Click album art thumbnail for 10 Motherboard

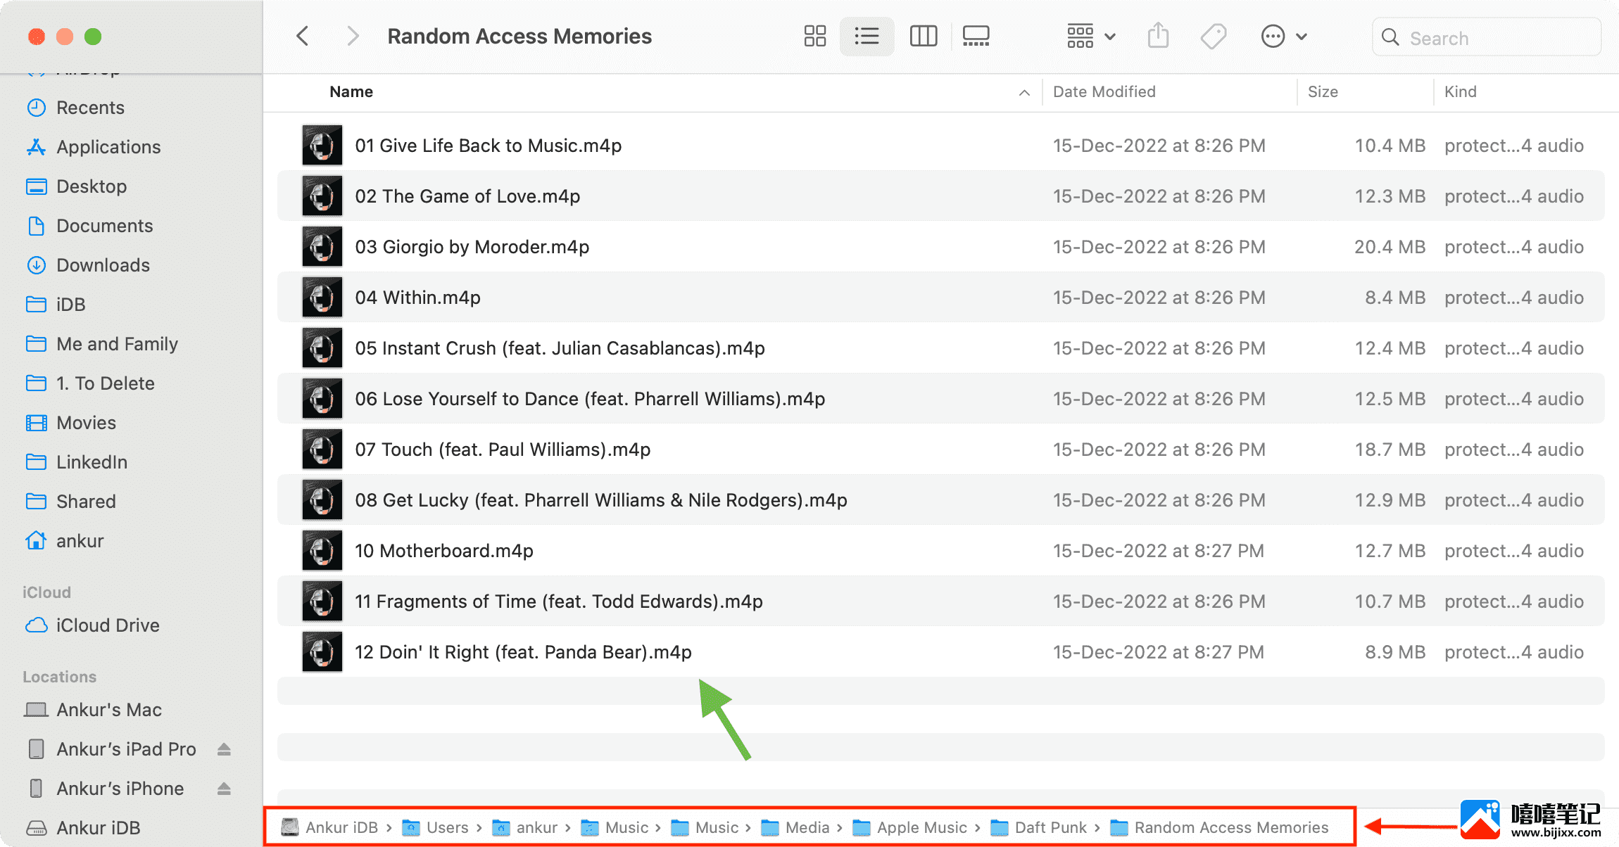(322, 550)
